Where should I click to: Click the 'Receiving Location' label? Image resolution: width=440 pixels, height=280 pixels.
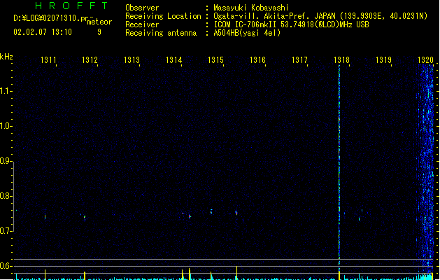click(x=163, y=16)
